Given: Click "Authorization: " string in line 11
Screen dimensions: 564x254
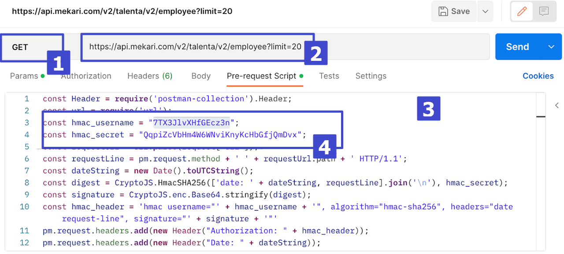Looking at the screenshot, I should tap(247, 231).
